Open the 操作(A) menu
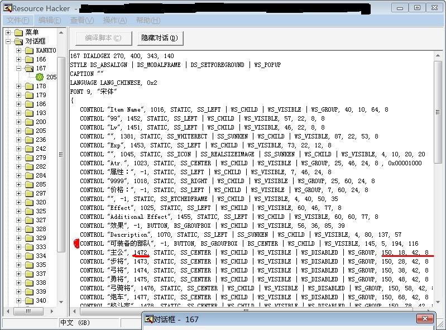The height and width of the screenshot is (330, 446). [x=115, y=20]
